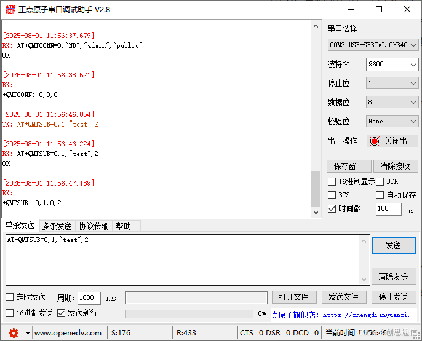The height and width of the screenshot is (341, 422).
Task: Click send box scrollbar down arrow
Action: coord(364,279)
